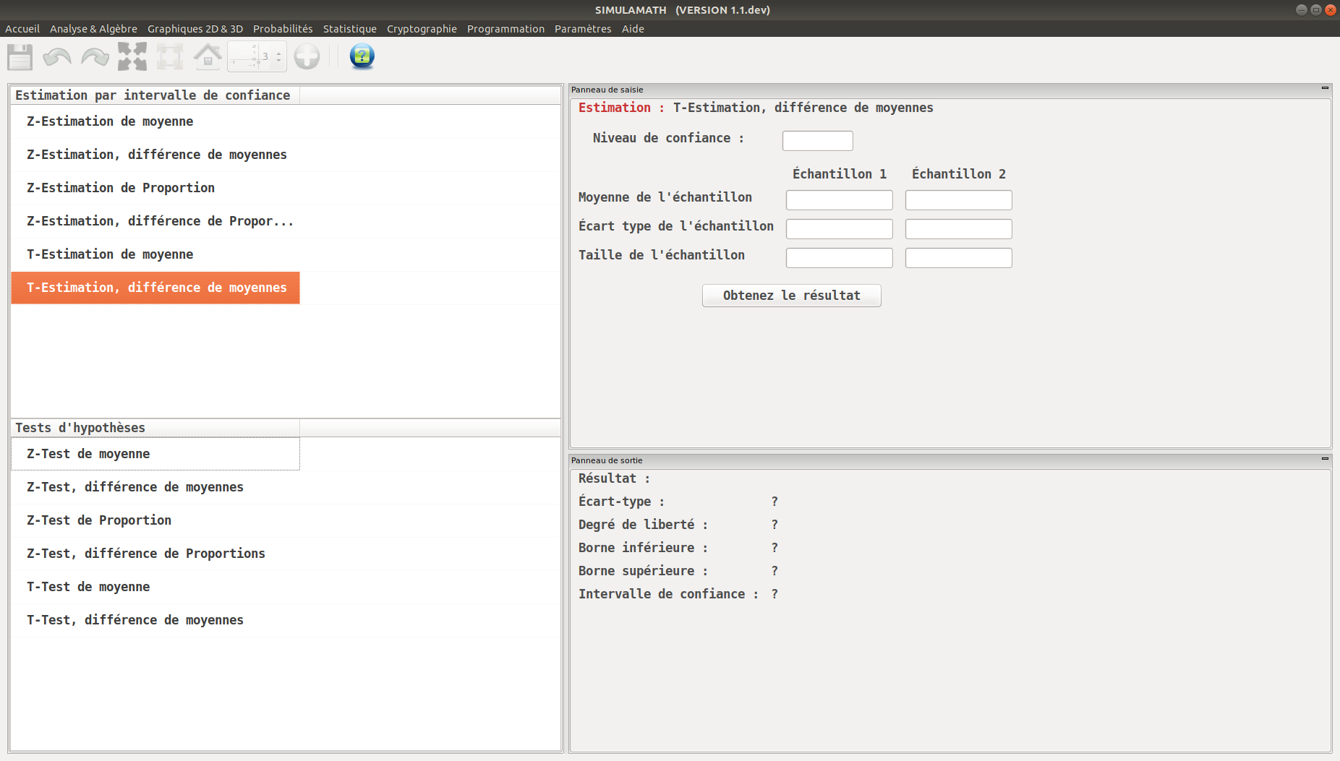This screenshot has width=1340, height=761.
Task: Click the fit-to-frame toolbar icon
Action: click(x=170, y=56)
